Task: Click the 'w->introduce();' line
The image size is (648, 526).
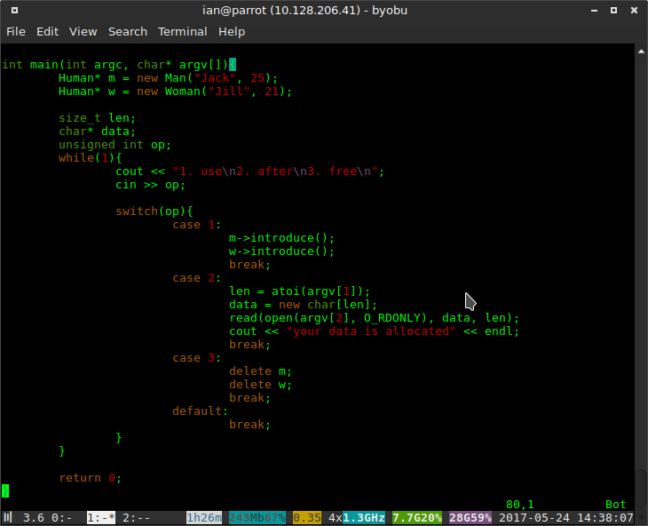Action: (x=282, y=251)
